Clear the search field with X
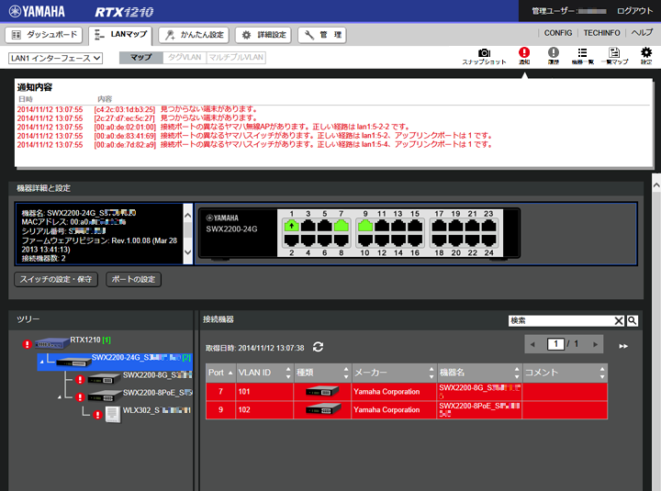 click(x=619, y=320)
